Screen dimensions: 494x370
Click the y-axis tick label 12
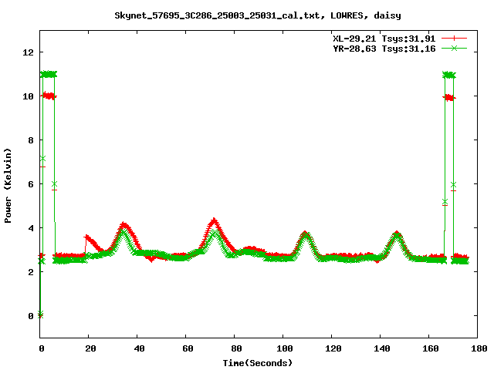(28, 52)
